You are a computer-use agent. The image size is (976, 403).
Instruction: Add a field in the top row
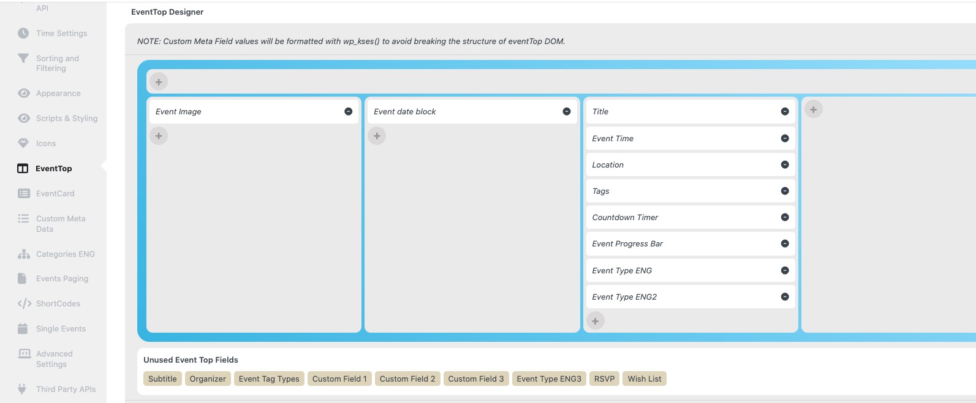[159, 81]
